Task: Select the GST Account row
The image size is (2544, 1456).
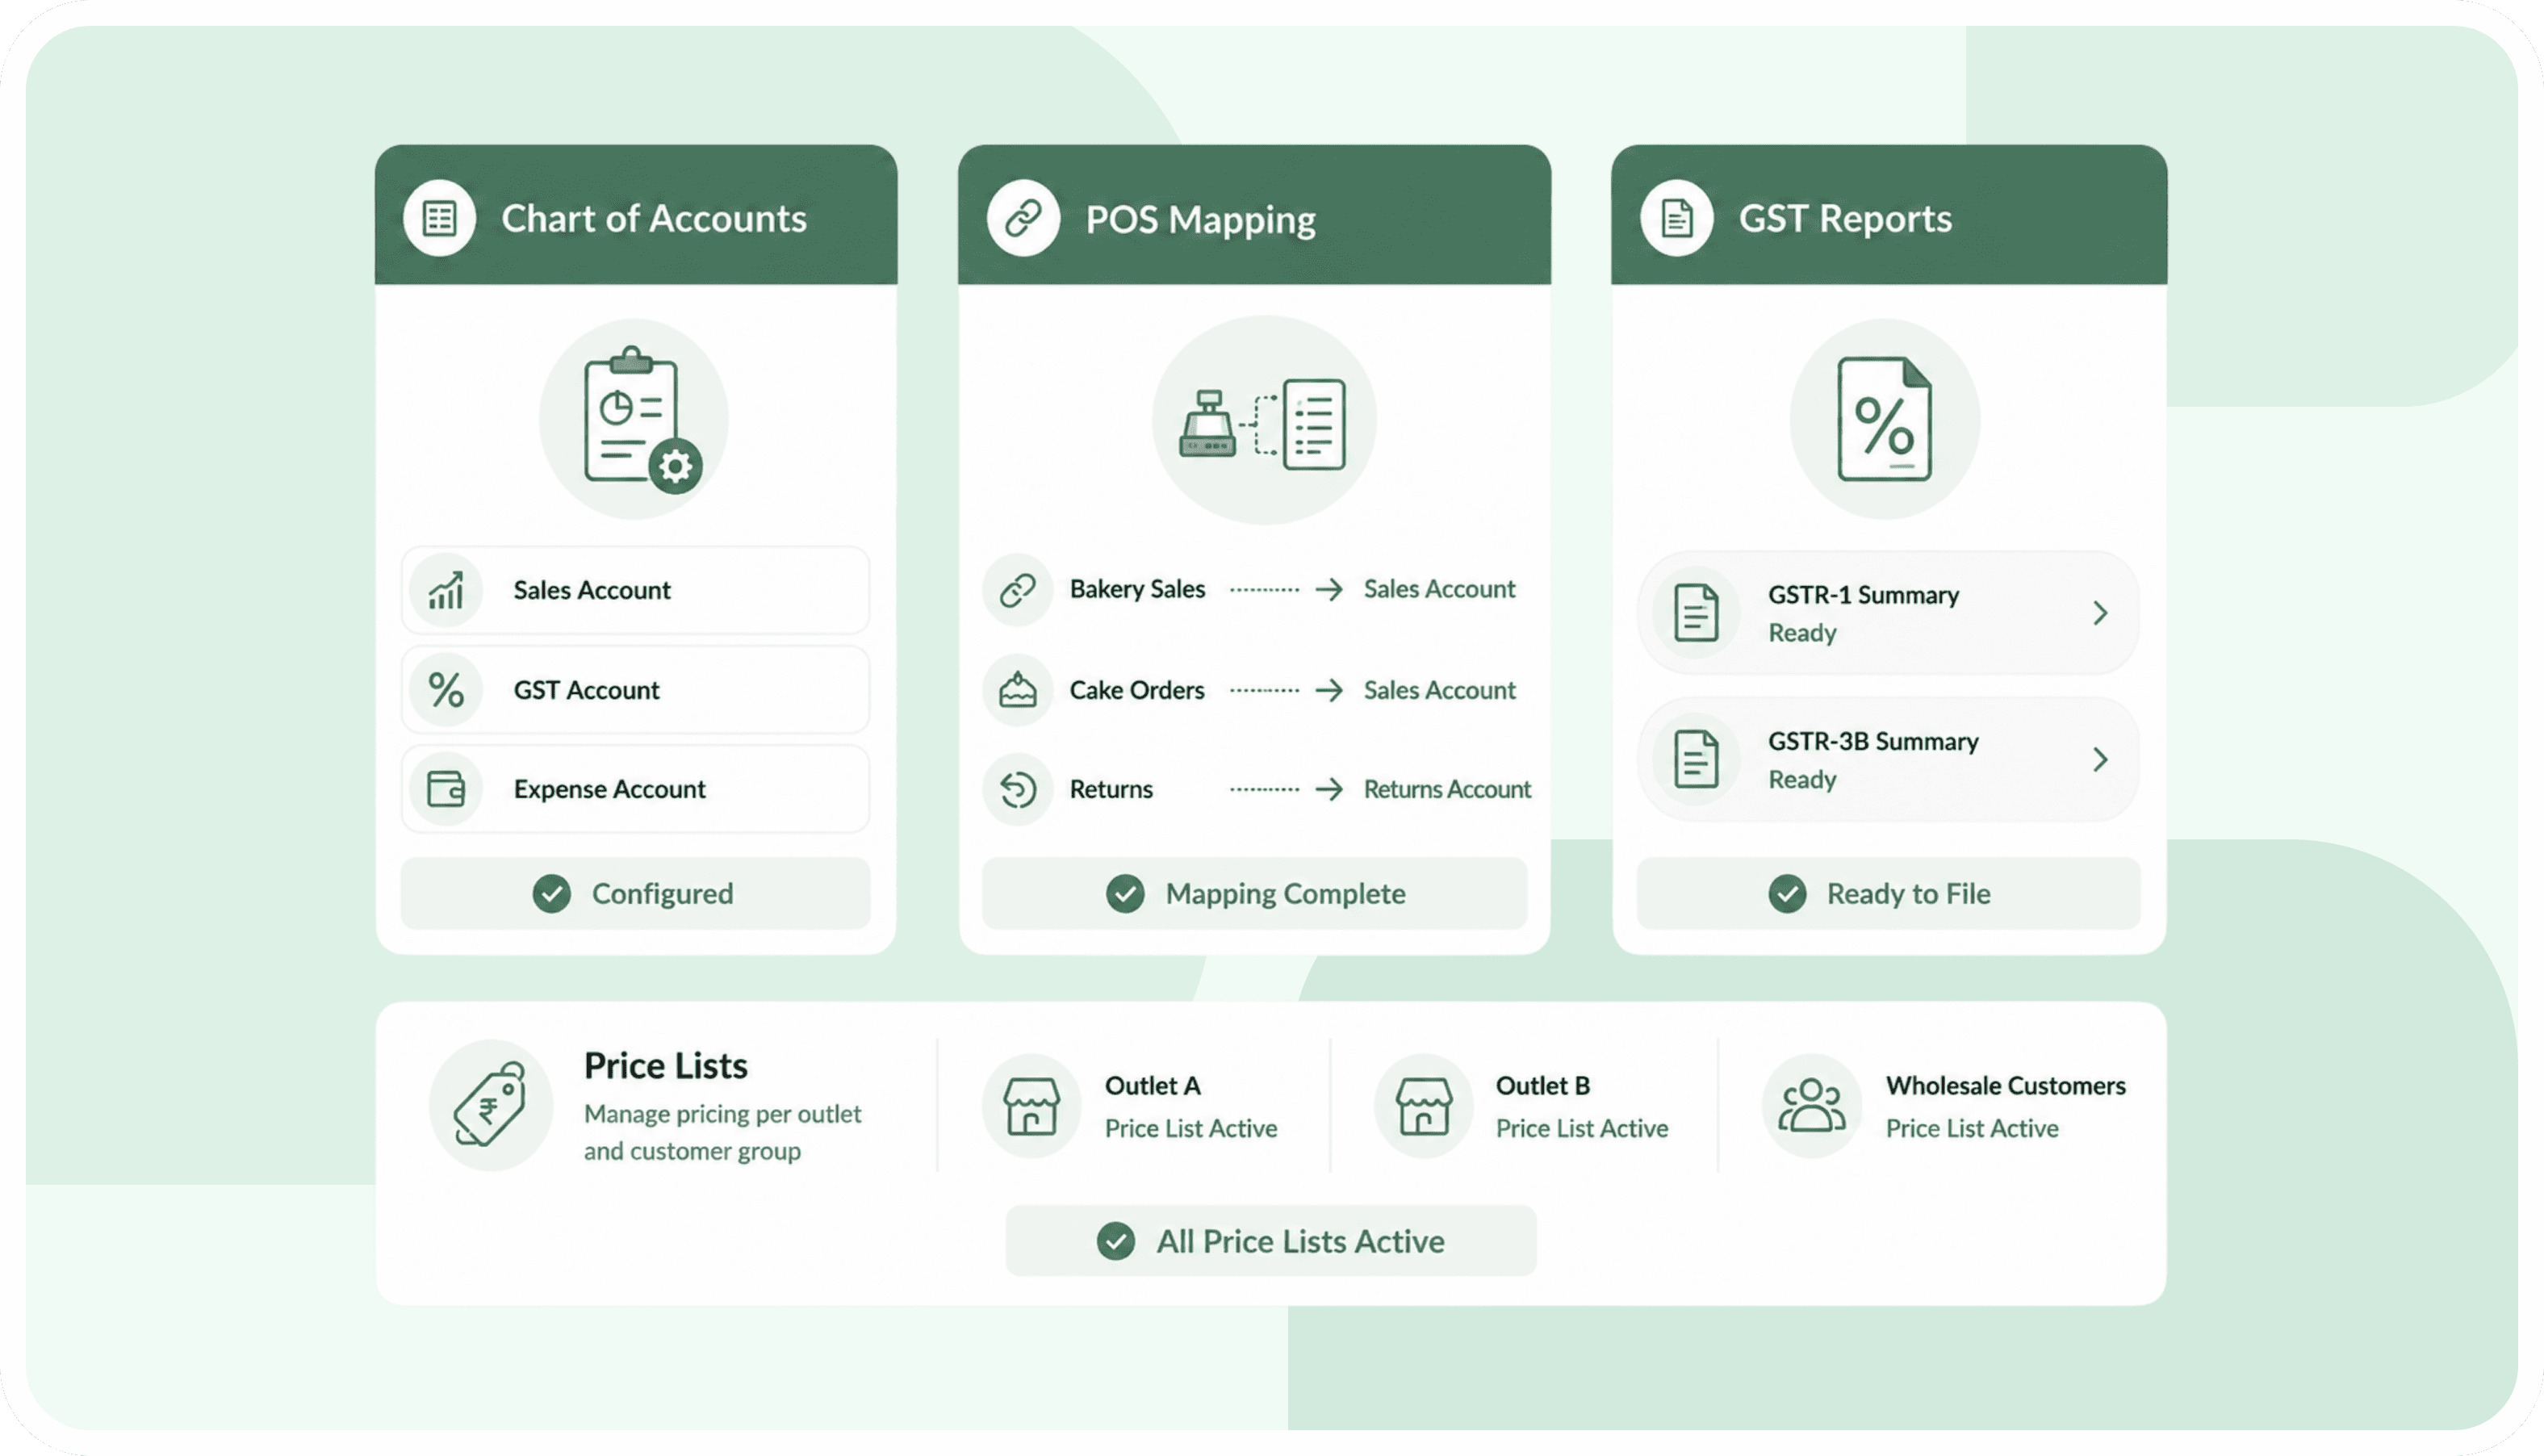Action: [x=635, y=690]
